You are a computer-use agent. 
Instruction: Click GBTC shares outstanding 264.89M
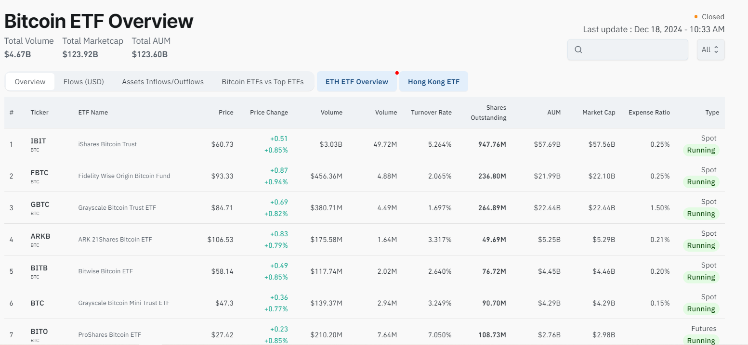[492, 208]
